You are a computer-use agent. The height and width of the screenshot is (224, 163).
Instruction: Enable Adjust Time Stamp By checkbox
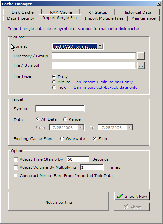(16, 159)
